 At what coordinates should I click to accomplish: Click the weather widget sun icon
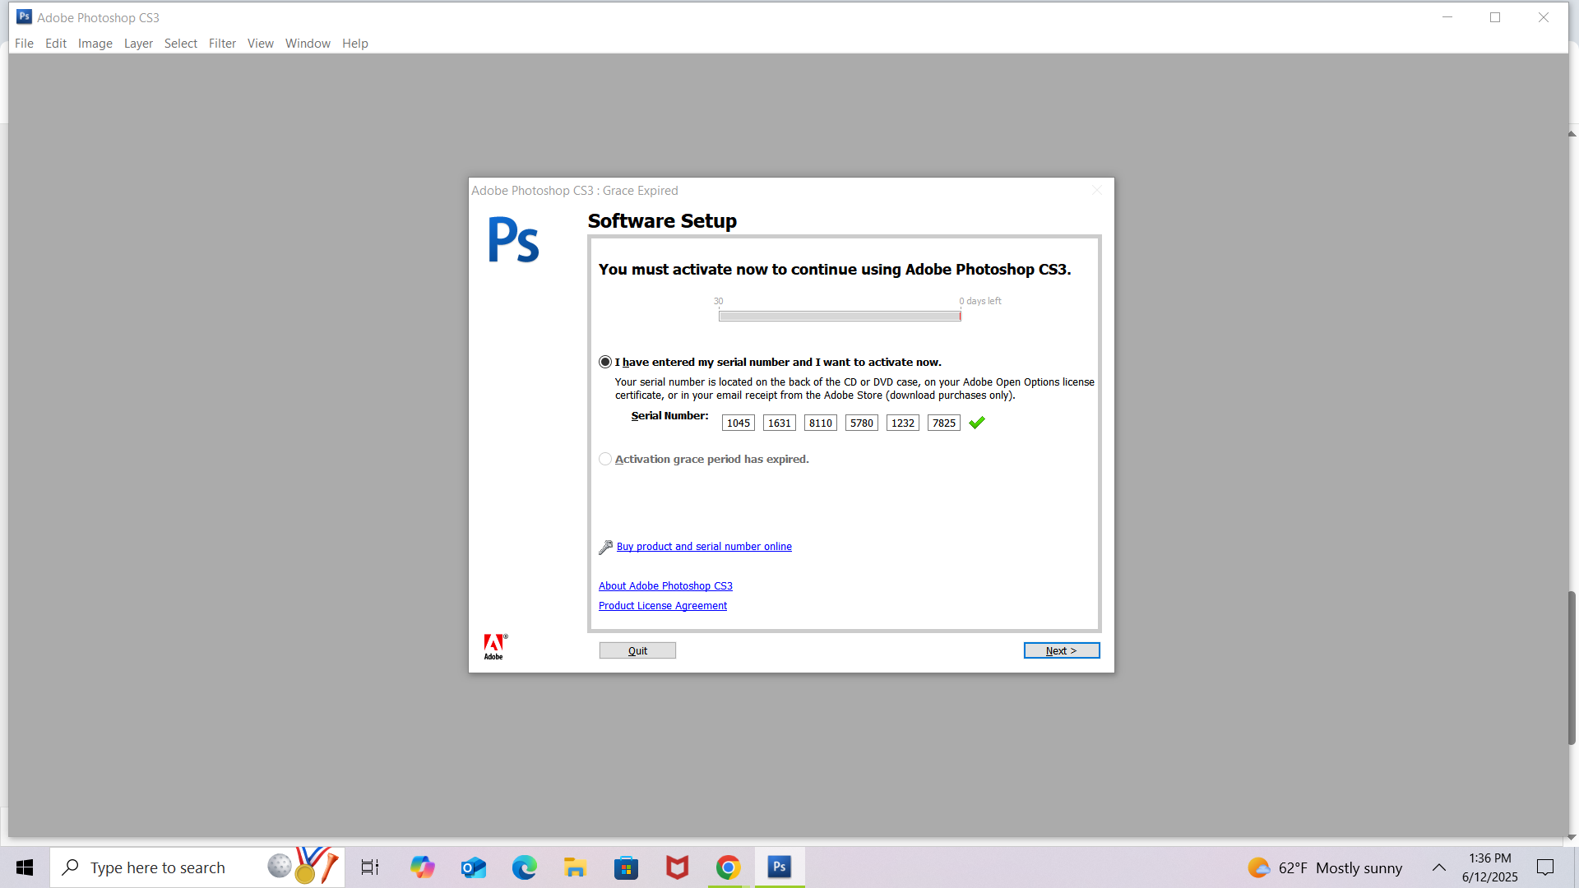1258,867
